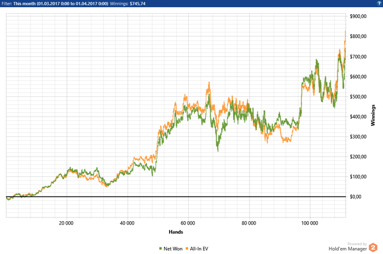Click the 40 000 hands axis label
The height and width of the screenshot is (254, 383).
click(x=127, y=223)
